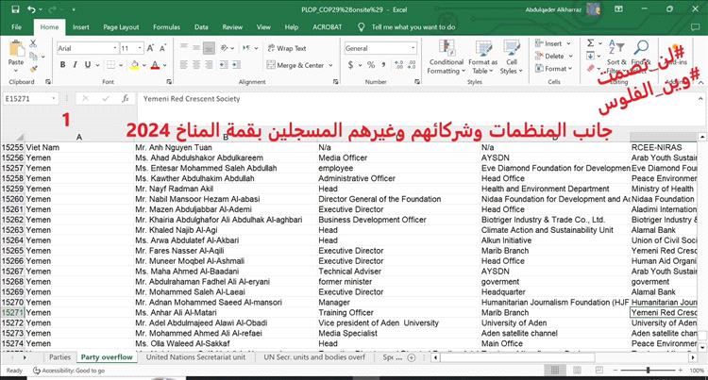Switch to the Formulas tab
This screenshot has width=708, height=380.
pyautogui.click(x=166, y=27)
